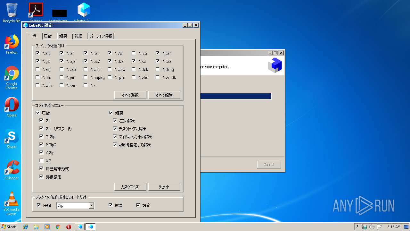Uncheck the *.tar file association
Viewport: 410px width, 231px height.
[x=158, y=53]
